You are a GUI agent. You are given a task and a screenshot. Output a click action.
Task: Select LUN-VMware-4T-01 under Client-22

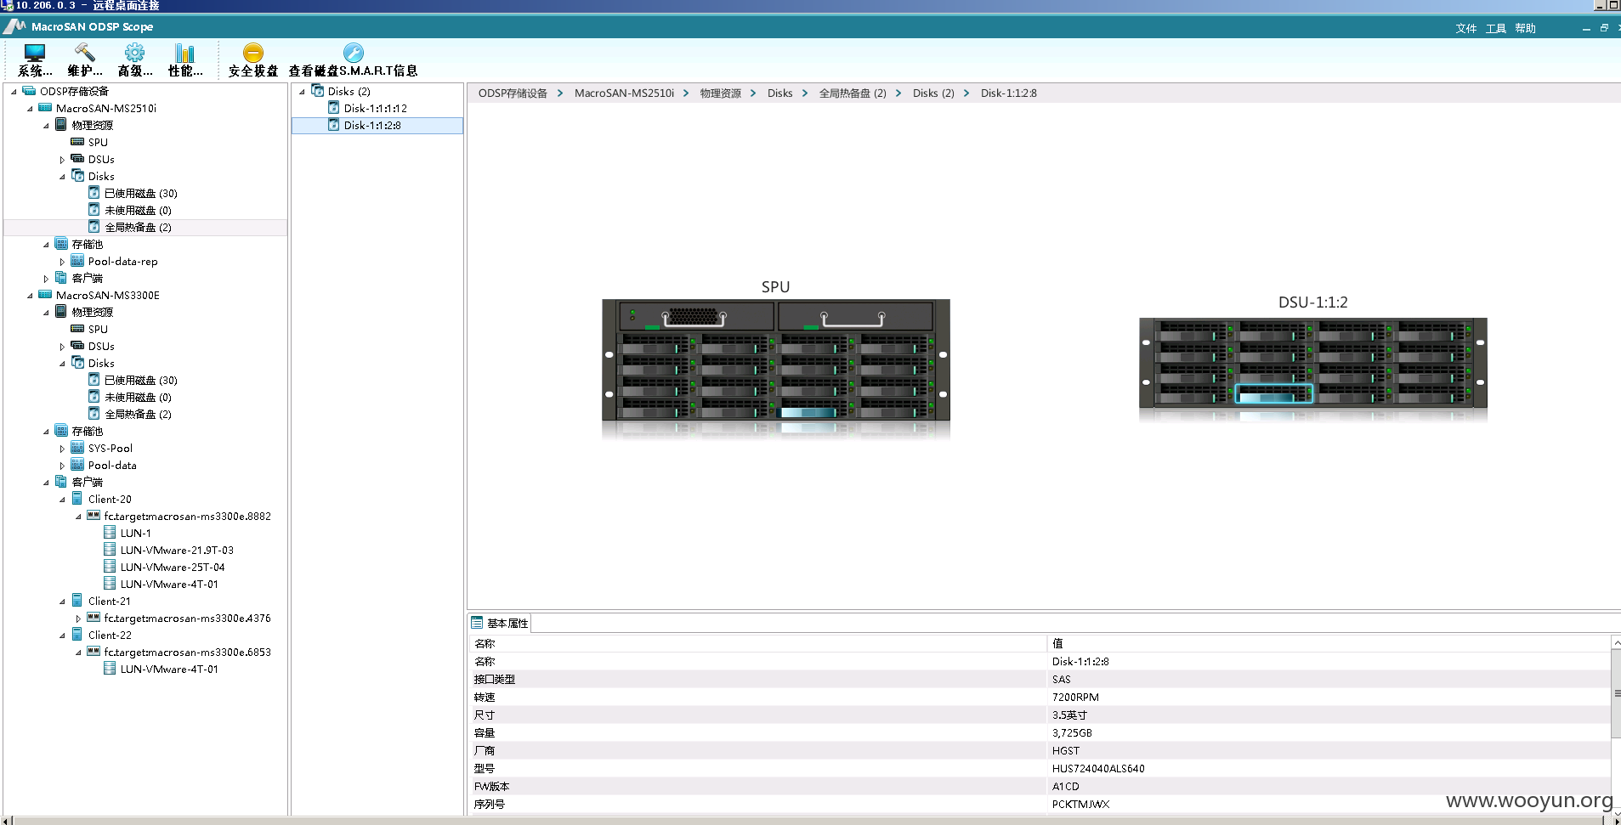(x=169, y=669)
